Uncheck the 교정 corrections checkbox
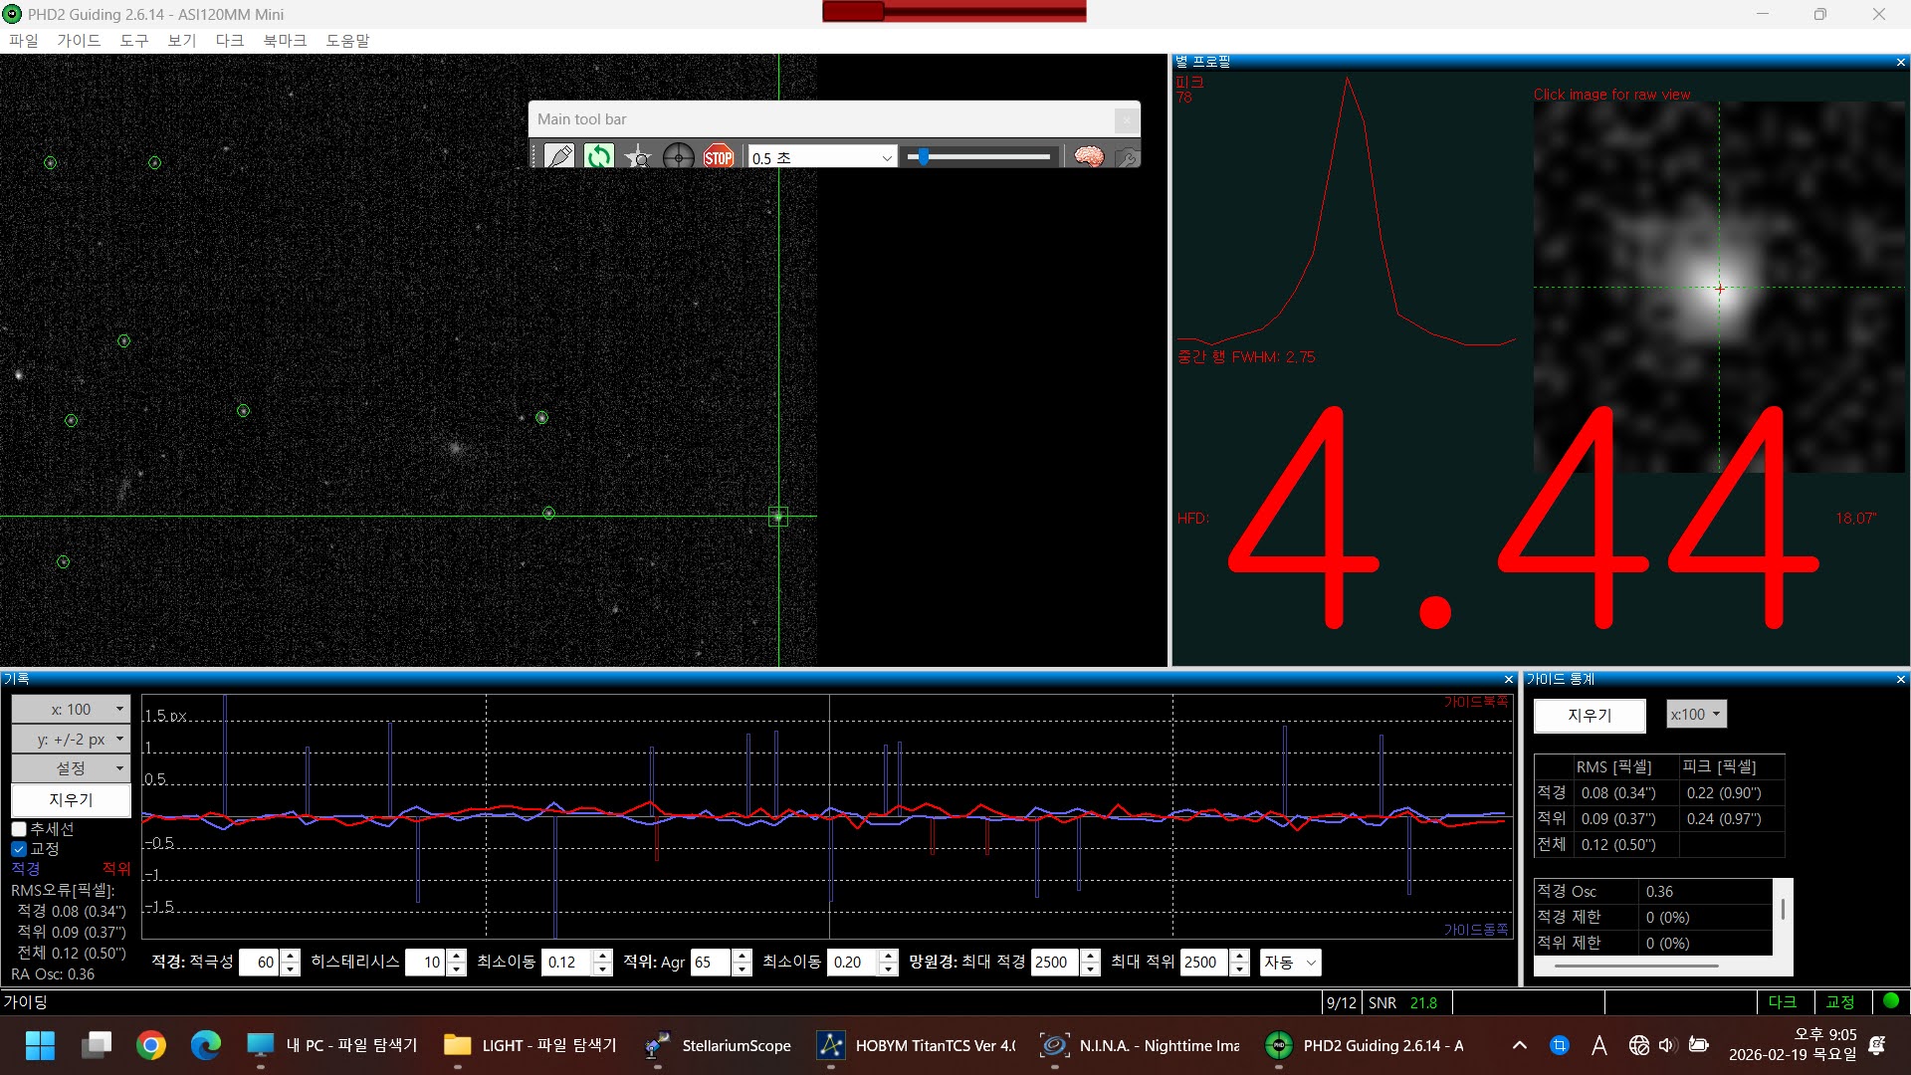The image size is (1911, 1075). [19, 849]
